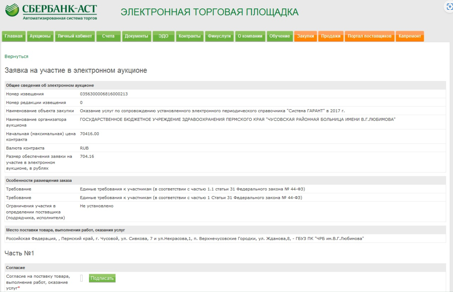
Task: Click the screenshot capture icon in corner
Action: (450, 7)
